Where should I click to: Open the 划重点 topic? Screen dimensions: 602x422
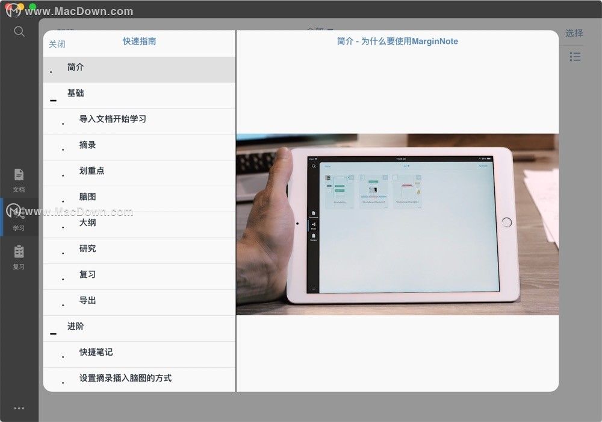coord(139,174)
